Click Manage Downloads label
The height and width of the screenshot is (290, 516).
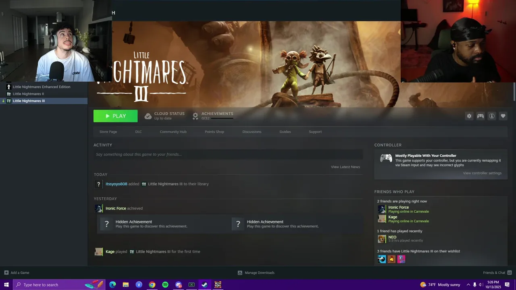click(x=260, y=273)
